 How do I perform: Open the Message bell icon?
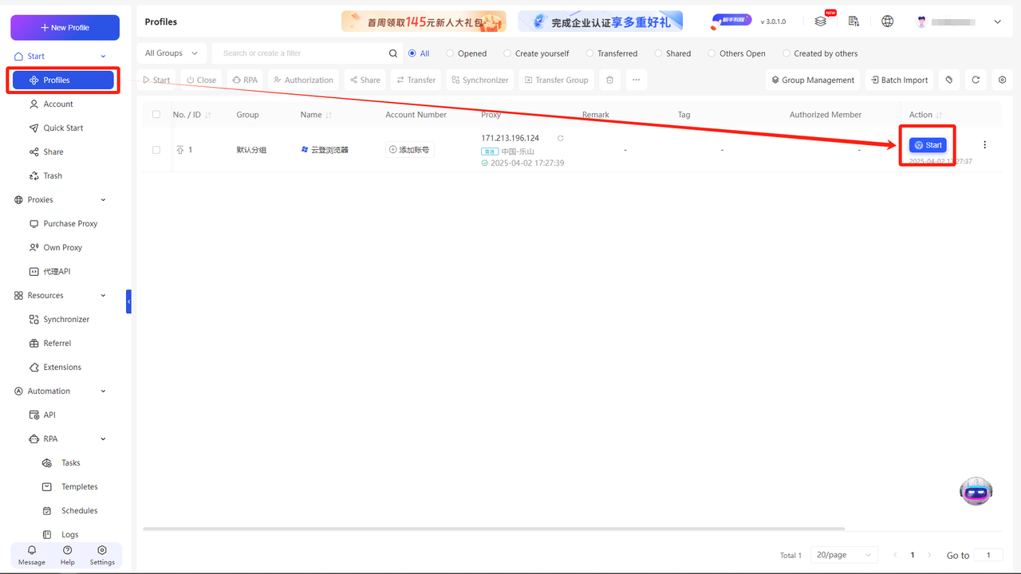(32, 551)
